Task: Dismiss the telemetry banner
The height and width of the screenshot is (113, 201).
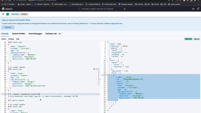Action: pyautogui.click(x=8, y=27)
